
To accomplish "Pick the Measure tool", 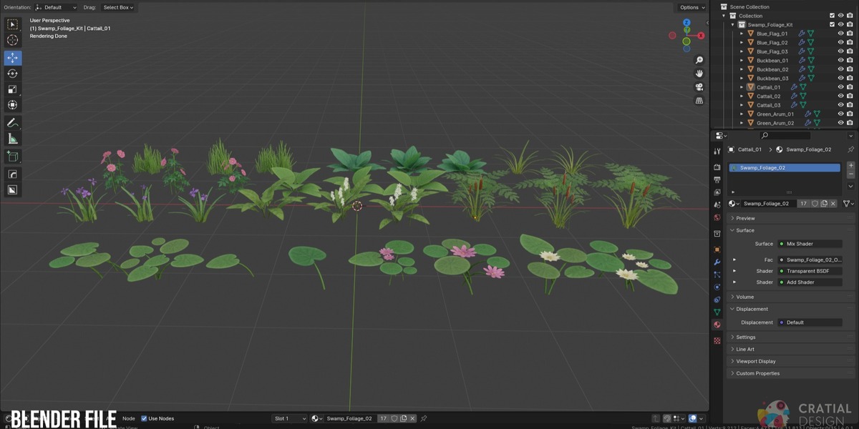I will (13, 139).
